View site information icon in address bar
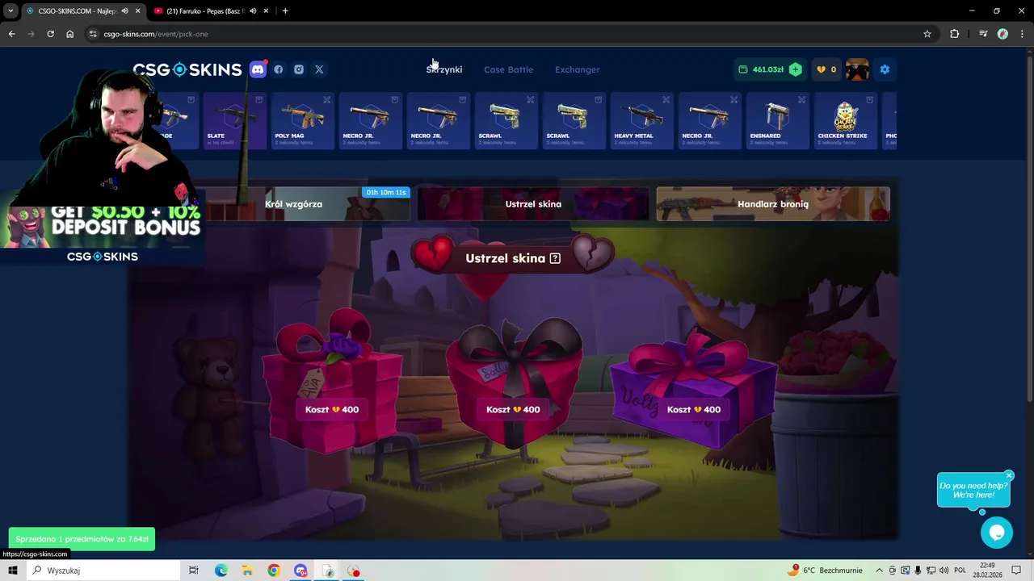Screen dimensions: 1034x581 (94, 34)
